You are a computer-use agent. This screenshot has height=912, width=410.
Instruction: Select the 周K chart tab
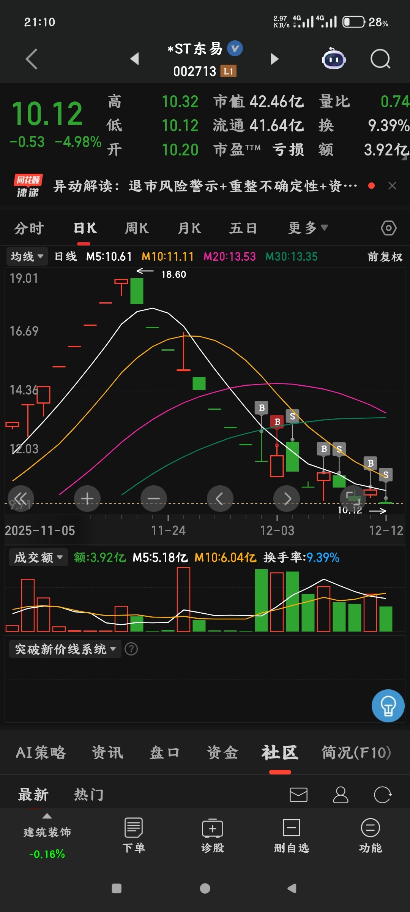pyautogui.click(x=137, y=228)
